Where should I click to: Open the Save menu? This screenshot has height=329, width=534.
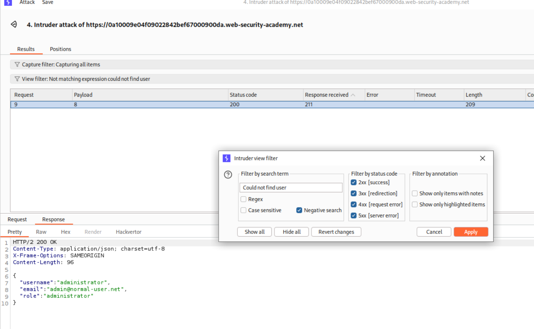pos(48,2)
